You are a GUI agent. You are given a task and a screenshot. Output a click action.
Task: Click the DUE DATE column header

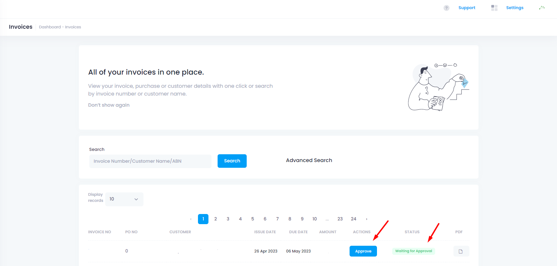(298, 232)
